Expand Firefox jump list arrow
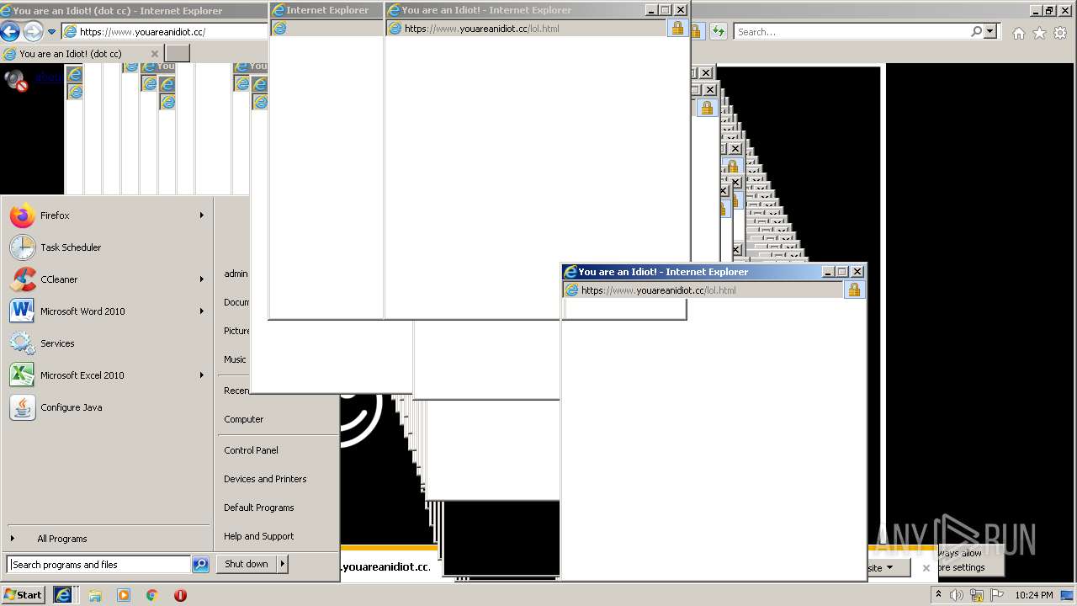 [x=202, y=215]
